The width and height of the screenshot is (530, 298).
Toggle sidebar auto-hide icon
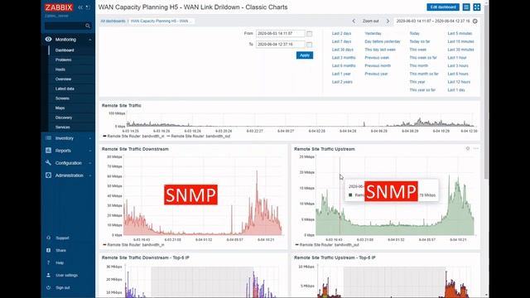[x=88, y=7]
